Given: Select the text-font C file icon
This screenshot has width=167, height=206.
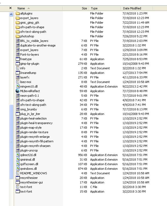Looking at the screenshot, I should click(x=18, y=187).
